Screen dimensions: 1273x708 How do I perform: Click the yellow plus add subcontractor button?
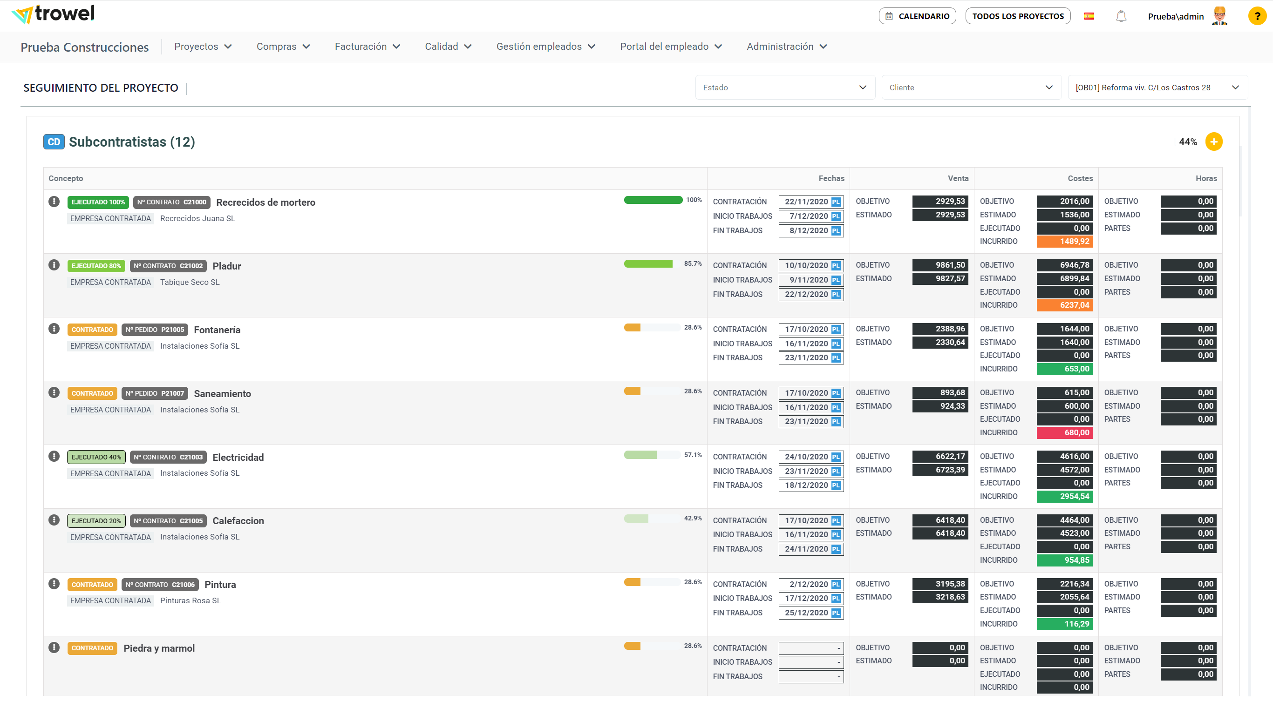1213,142
